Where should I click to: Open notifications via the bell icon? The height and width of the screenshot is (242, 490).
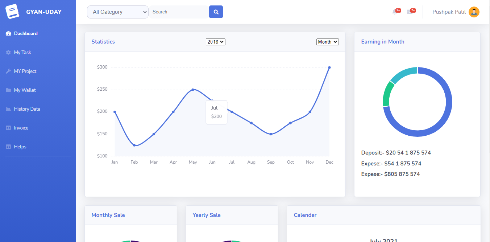[x=395, y=12]
